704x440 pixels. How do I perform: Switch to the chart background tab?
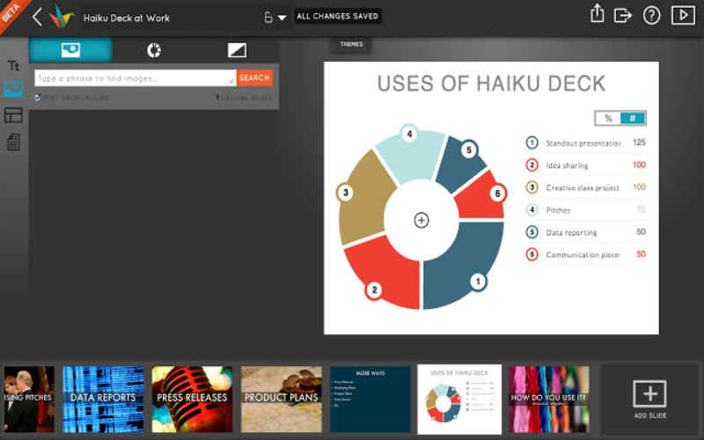point(154,50)
